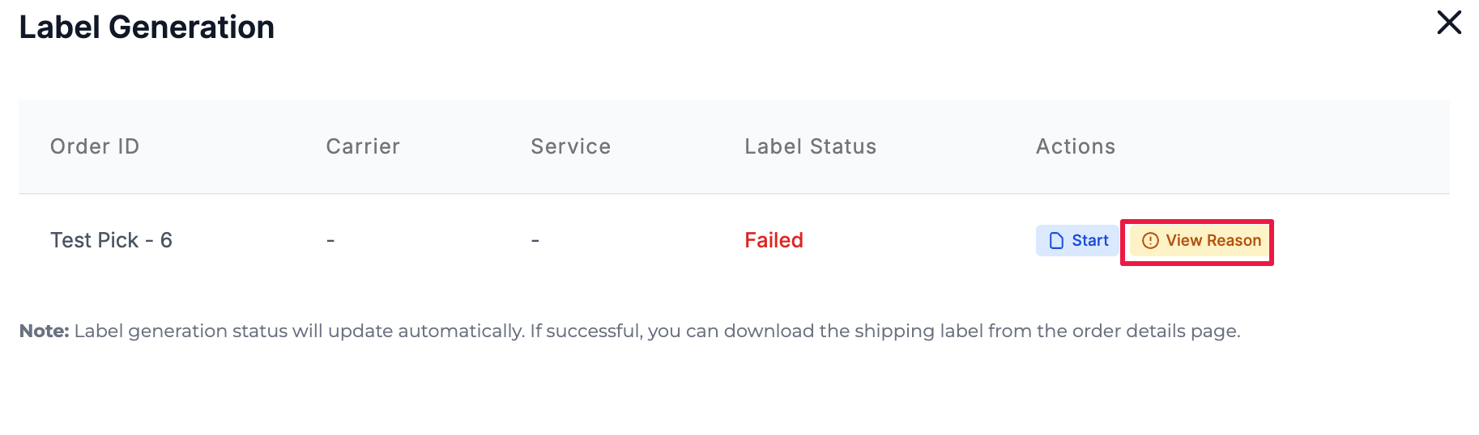Click the Actions column header
Screen dimensions: 1479x435
click(x=1075, y=146)
